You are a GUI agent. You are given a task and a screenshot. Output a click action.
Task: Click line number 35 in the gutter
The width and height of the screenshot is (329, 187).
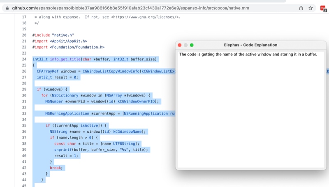[24, 125]
